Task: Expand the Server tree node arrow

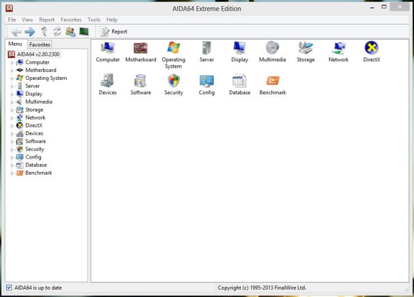Action: (x=12, y=87)
